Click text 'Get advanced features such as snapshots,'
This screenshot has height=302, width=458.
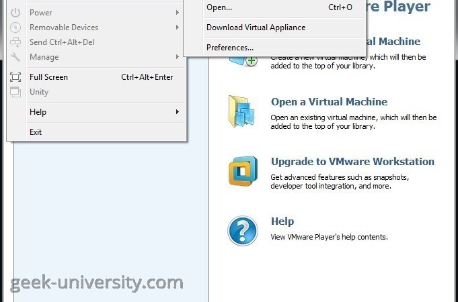click(340, 177)
